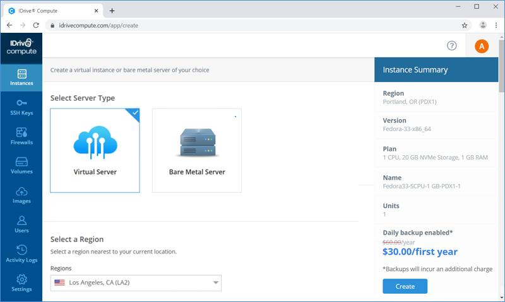
Task: Go back in browser history
Action: click(9, 25)
